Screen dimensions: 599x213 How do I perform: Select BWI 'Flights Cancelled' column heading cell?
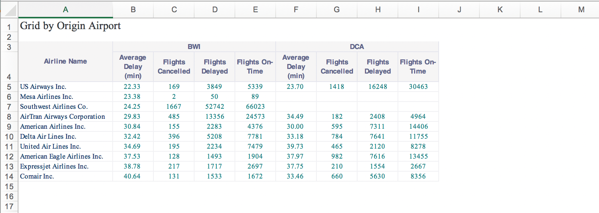(174, 67)
